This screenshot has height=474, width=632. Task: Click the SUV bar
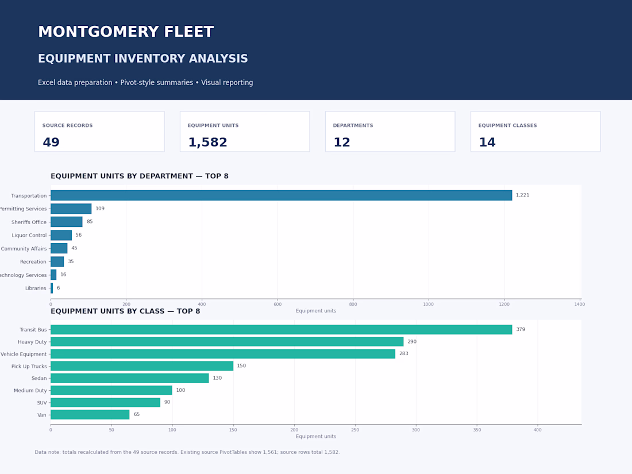tap(106, 403)
